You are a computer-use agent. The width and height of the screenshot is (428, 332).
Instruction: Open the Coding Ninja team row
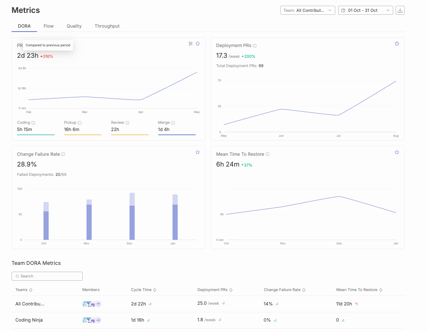tap(208, 320)
